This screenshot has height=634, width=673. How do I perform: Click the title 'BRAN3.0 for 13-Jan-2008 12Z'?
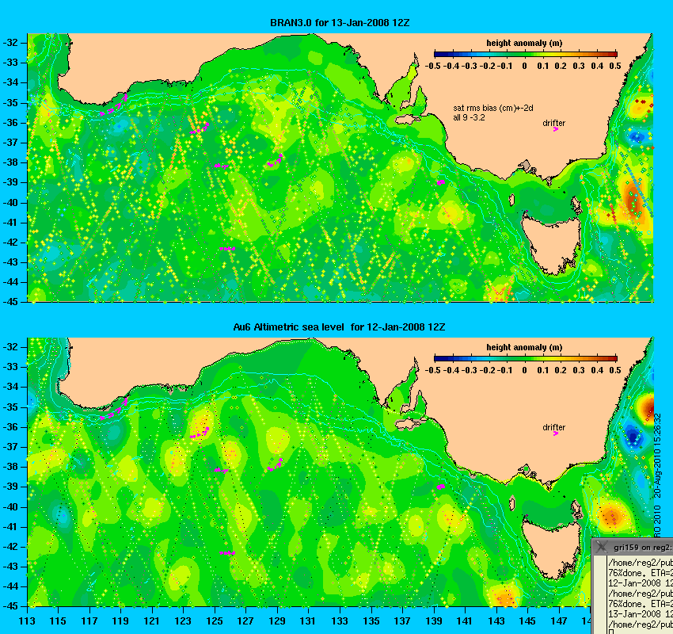340,23
